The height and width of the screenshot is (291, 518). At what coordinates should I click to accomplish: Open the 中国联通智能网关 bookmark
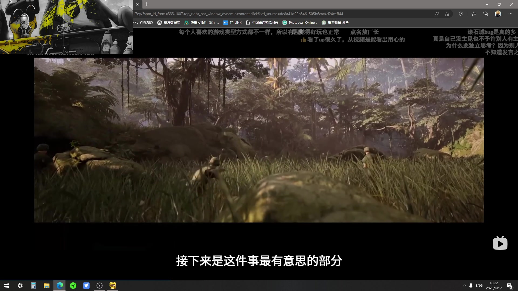click(x=262, y=23)
